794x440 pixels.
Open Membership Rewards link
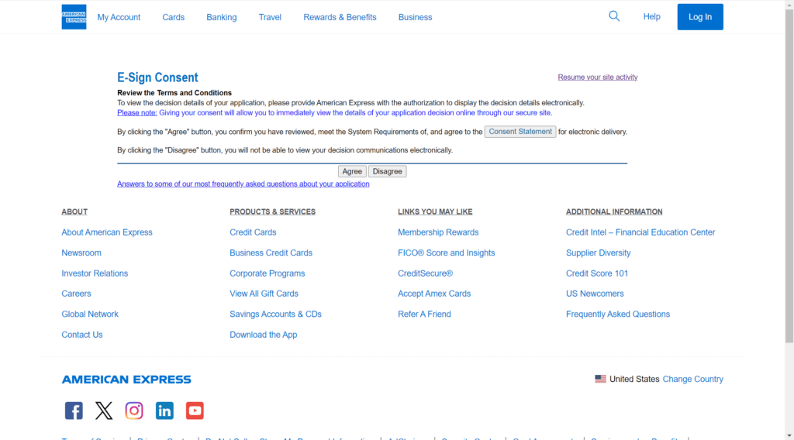click(438, 232)
